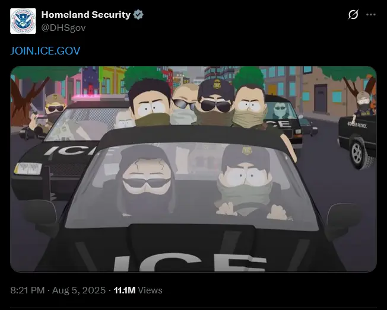The width and height of the screenshot is (387, 310).
Task: Click the BORDER PATROL truck in the image
Action: click(x=357, y=142)
